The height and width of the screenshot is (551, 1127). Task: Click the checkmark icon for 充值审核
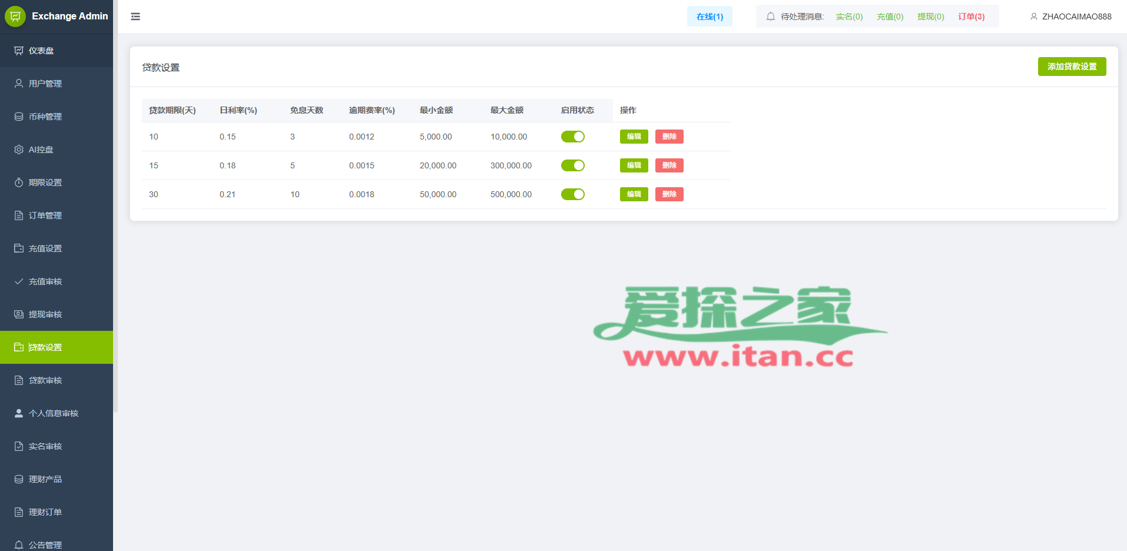coord(19,281)
